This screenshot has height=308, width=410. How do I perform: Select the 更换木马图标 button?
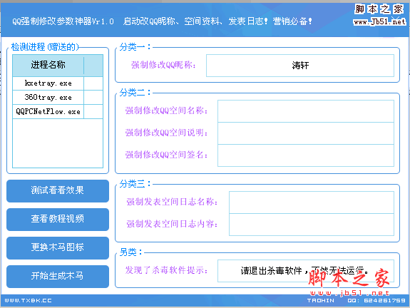point(58,248)
